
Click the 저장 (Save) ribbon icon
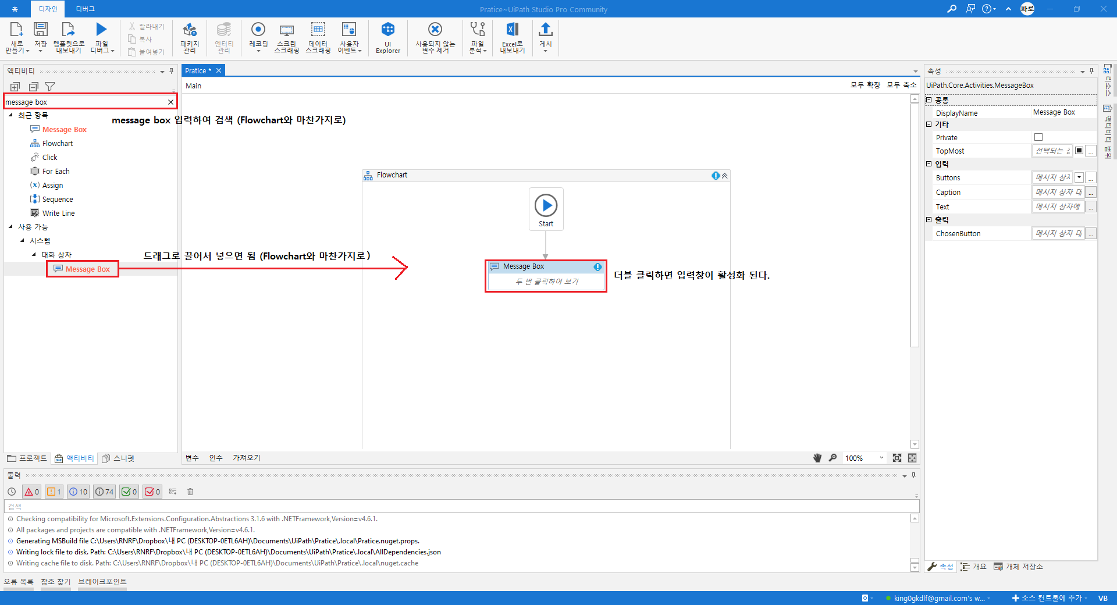click(x=41, y=38)
